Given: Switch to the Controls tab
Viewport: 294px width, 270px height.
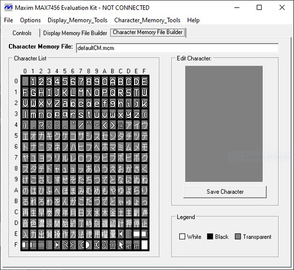Looking at the screenshot, I should pyautogui.click(x=22, y=33).
